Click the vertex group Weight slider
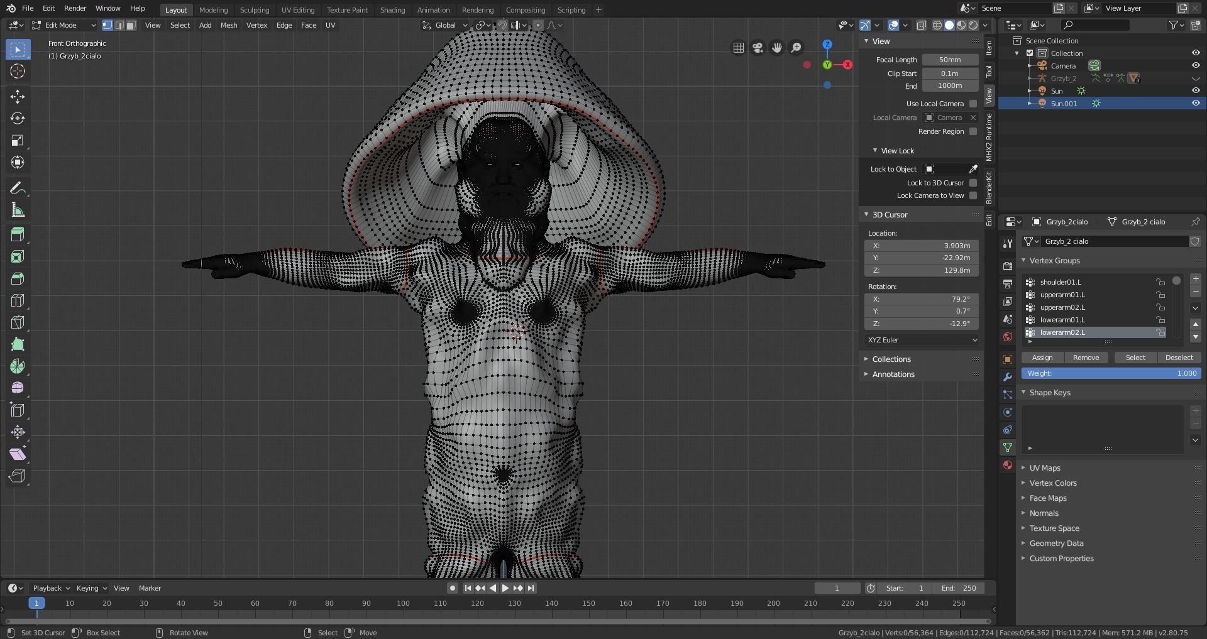Image resolution: width=1207 pixels, height=639 pixels. pos(1111,373)
